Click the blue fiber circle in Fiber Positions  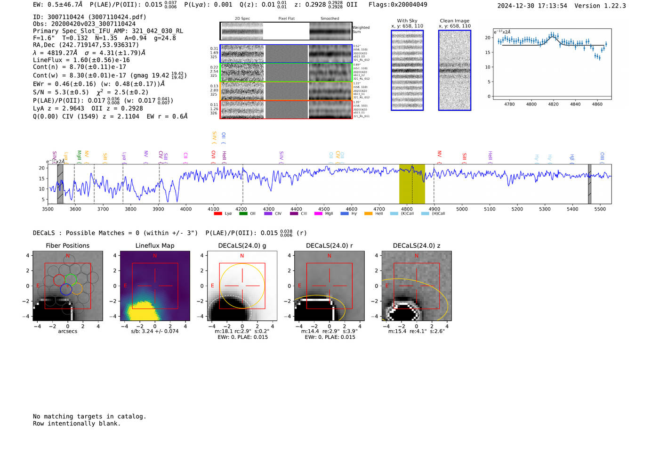(x=66, y=290)
